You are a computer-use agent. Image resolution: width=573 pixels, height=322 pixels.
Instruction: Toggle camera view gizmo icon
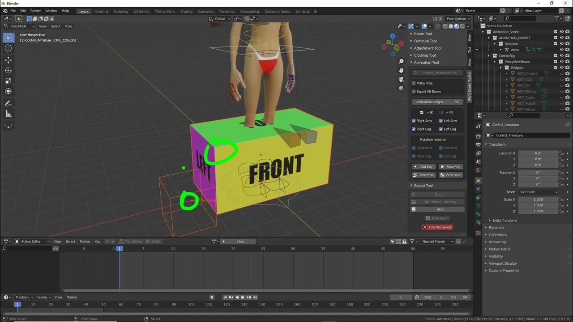click(x=401, y=79)
